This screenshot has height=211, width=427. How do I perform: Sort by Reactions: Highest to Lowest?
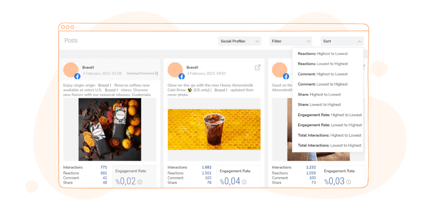[323, 54]
